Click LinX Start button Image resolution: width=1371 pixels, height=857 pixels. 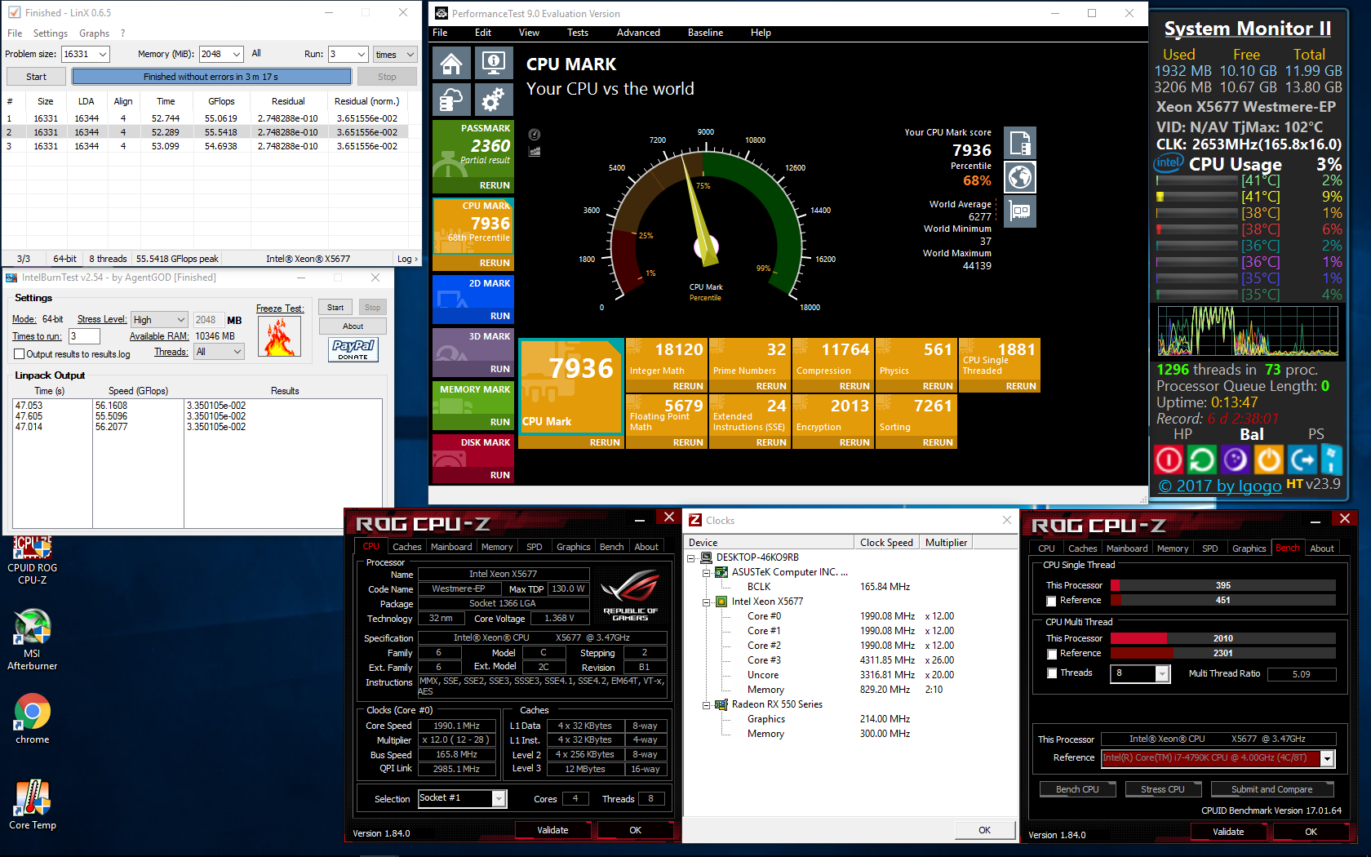[x=37, y=77]
